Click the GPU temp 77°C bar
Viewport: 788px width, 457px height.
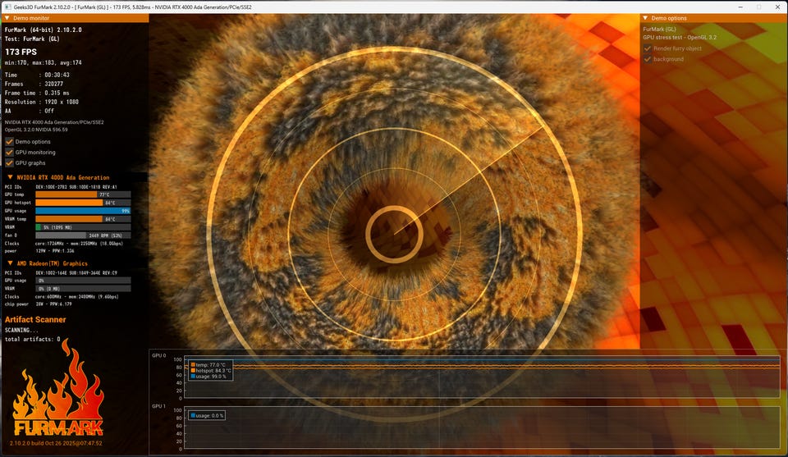(x=83, y=194)
